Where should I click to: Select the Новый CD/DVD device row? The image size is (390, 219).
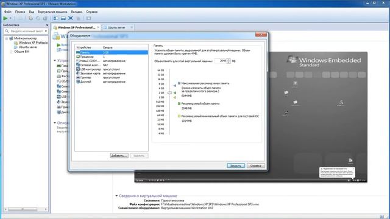tap(112, 61)
